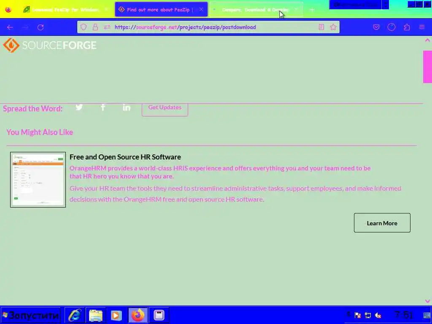Screen dimensions: 432x324
Task: Click the taskbar clock 7:51
Action: pos(404,315)
